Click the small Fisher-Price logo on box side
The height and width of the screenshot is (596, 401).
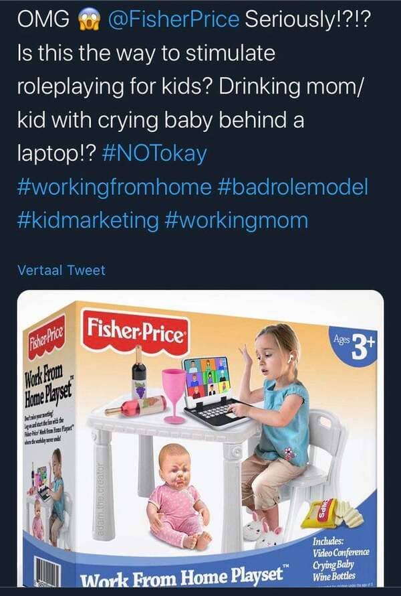point(46,336)
